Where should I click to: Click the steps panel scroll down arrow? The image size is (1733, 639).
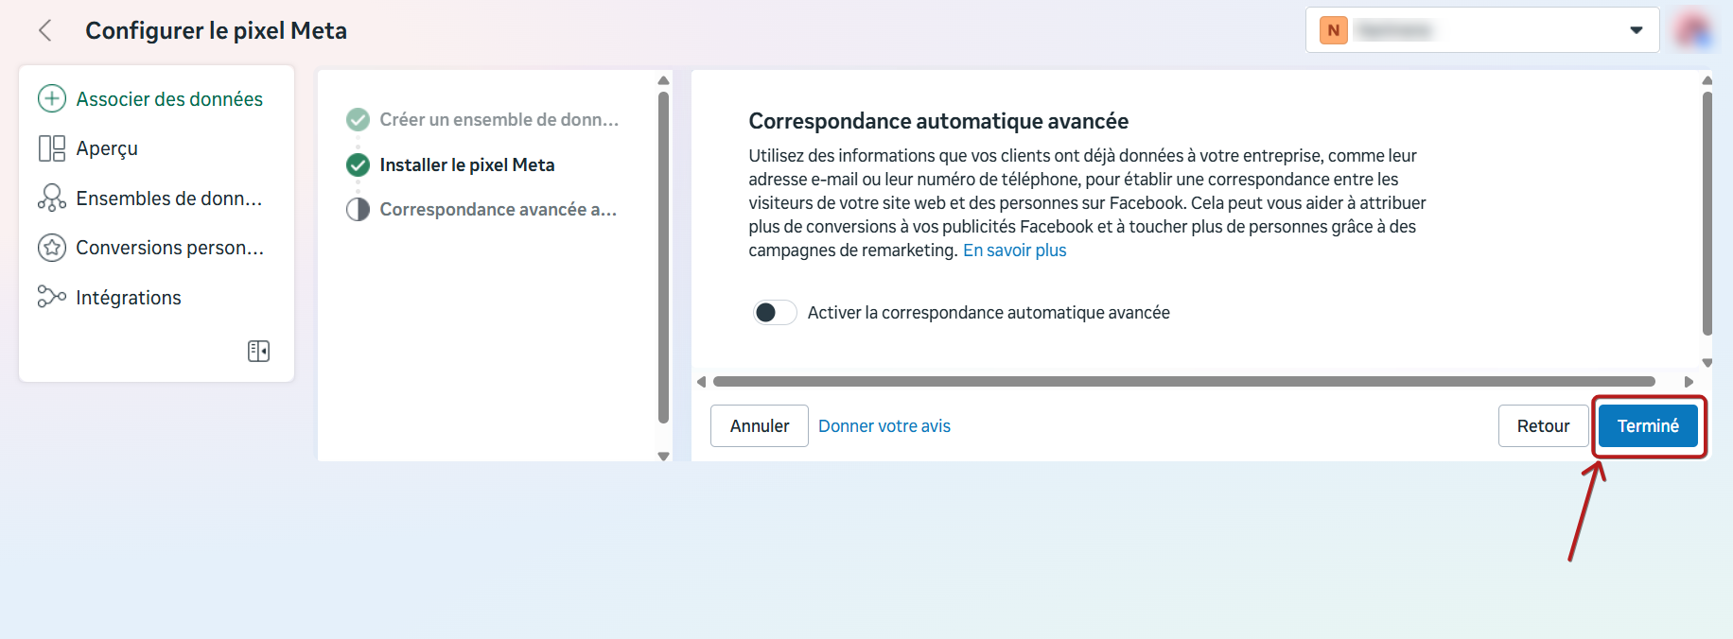(663, 456)
